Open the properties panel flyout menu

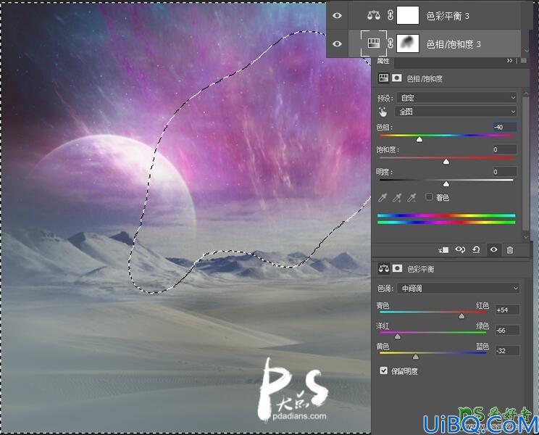coord(524,60)
